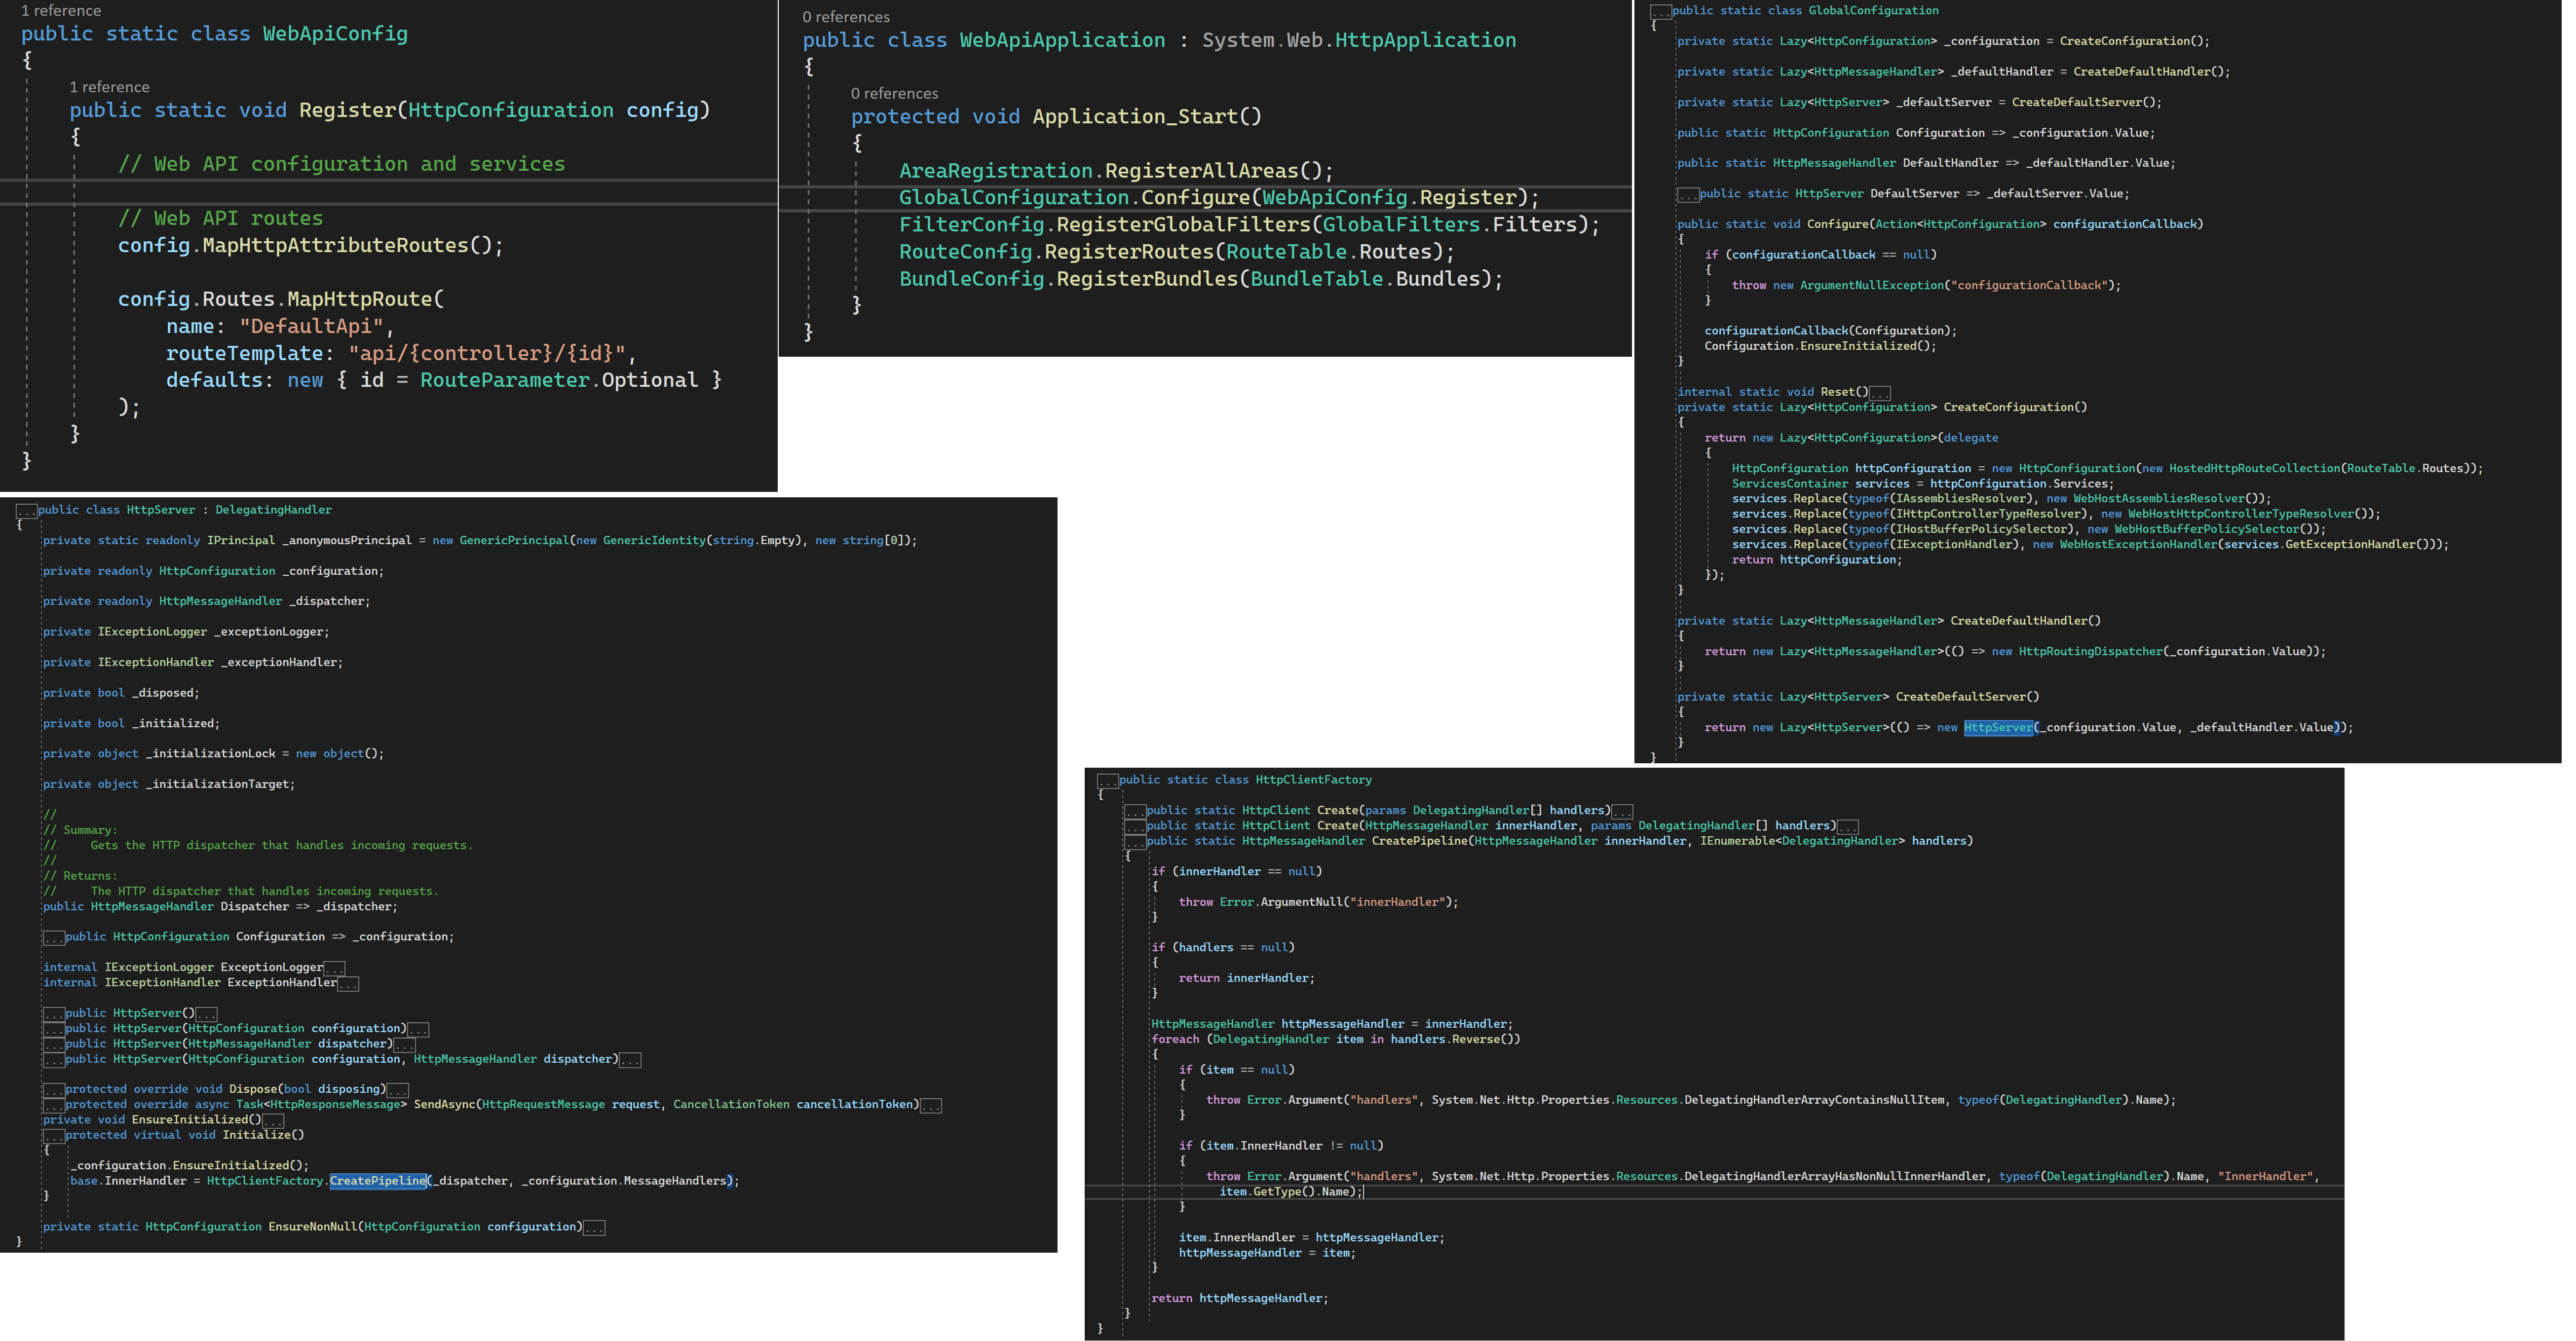Viewport: 2576px width, 1341px height.
Task: Click System.Web.HttpApplication base class name
Action: (x=1359, y=40)
